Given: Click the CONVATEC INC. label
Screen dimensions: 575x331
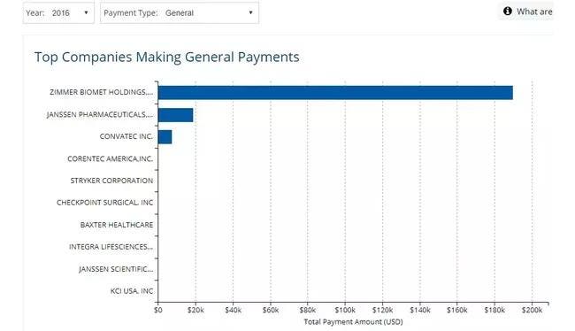Looking at the screenshot, I should [x=126, y=136].
